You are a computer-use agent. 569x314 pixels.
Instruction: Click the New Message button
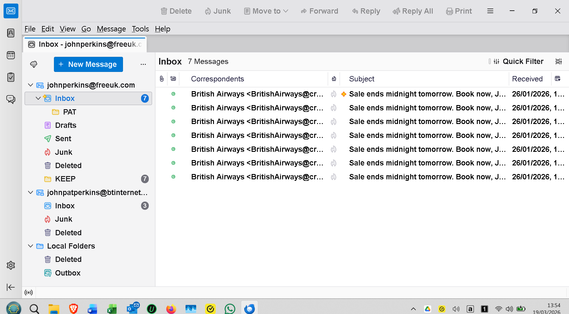click(x=88, y=64)
